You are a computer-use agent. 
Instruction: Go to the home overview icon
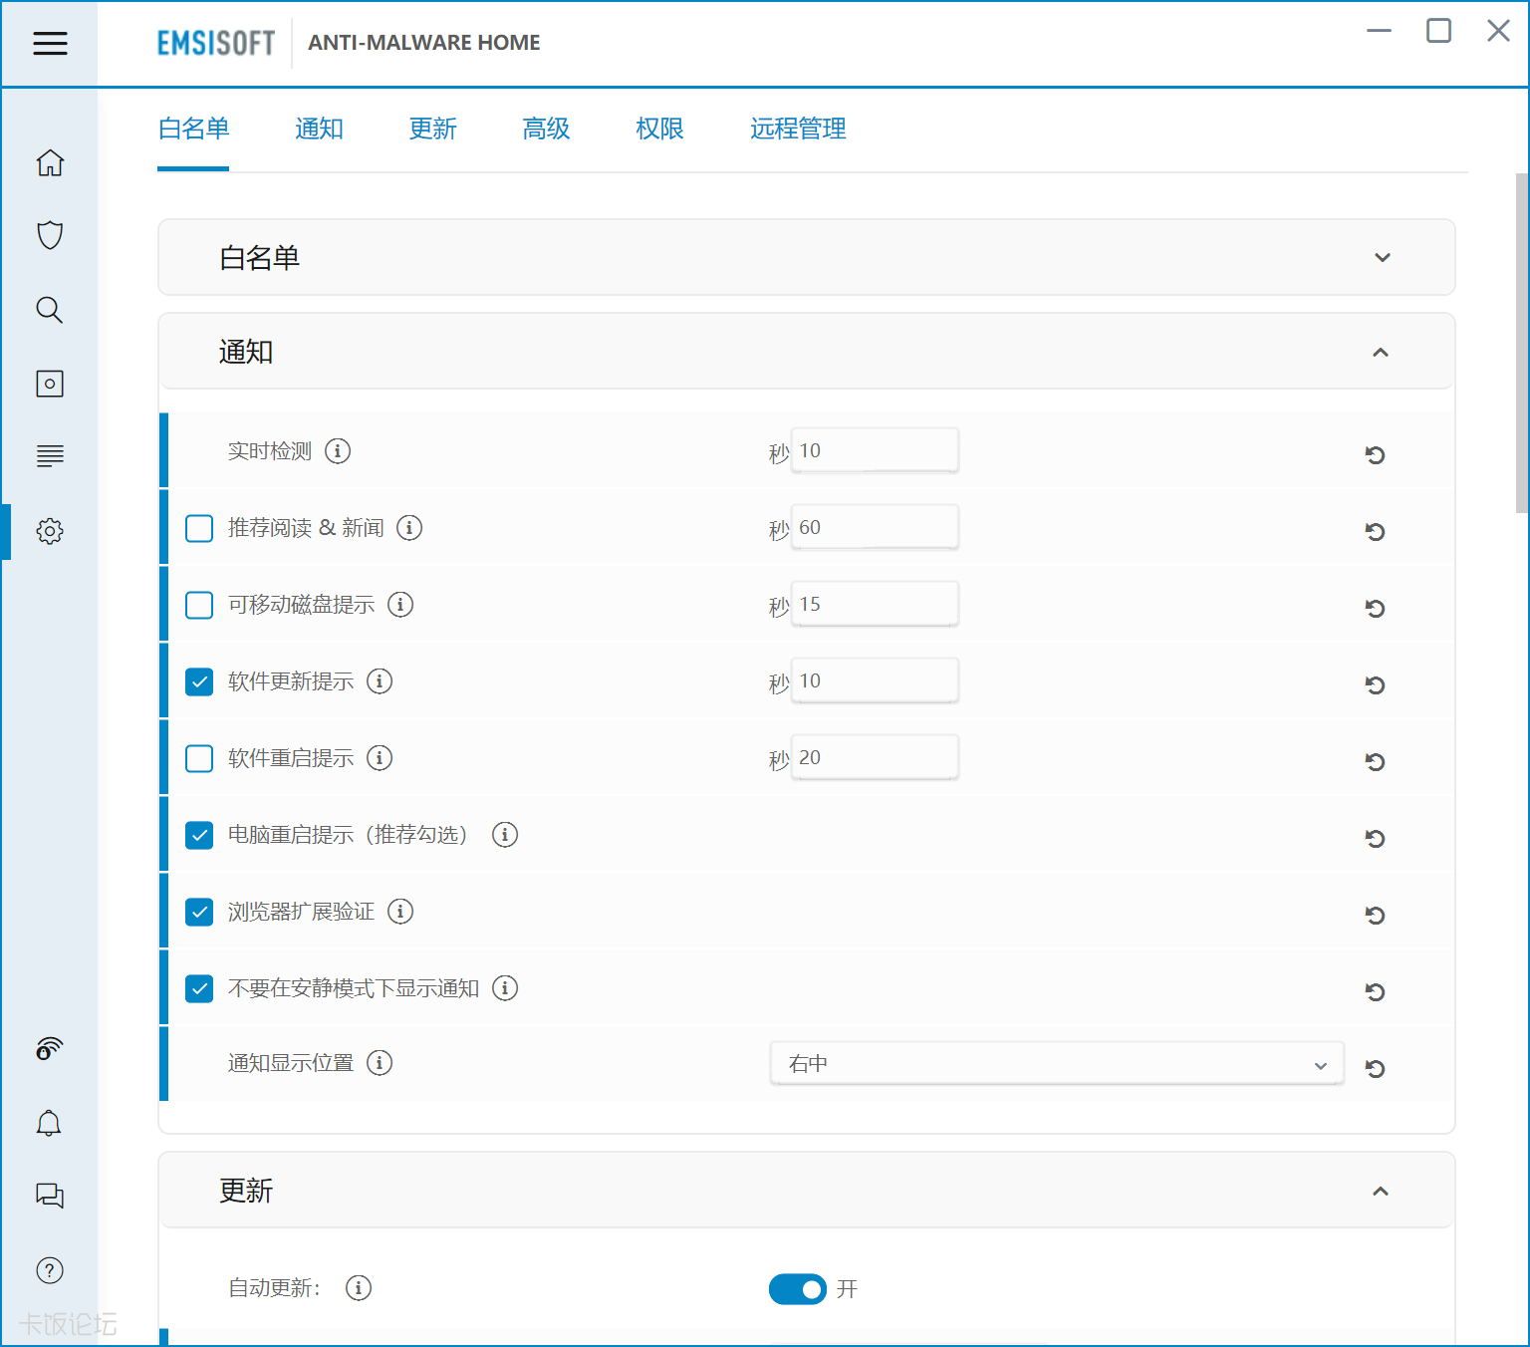[50, 162]
